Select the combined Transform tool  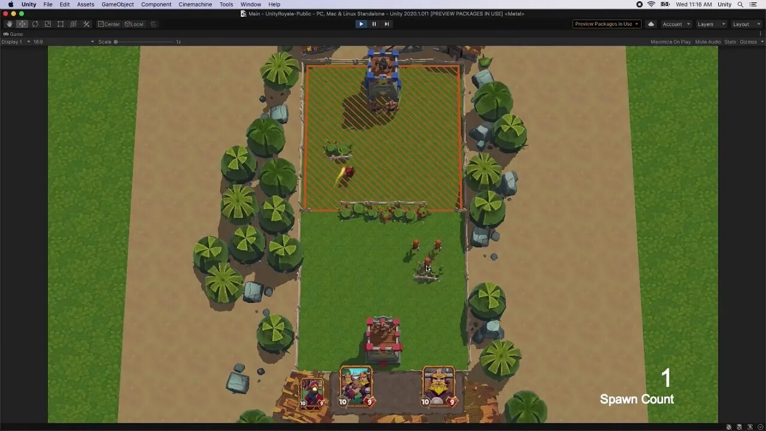74,24
